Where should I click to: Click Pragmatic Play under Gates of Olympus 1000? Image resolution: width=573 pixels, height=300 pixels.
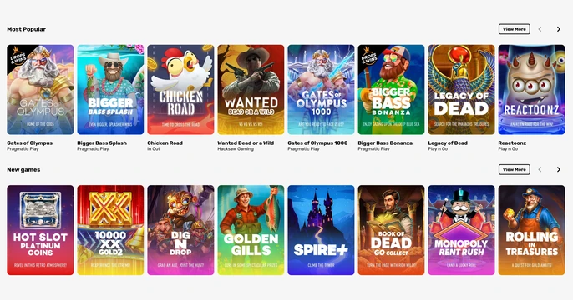pyautogui.click(x=303, y=148)
